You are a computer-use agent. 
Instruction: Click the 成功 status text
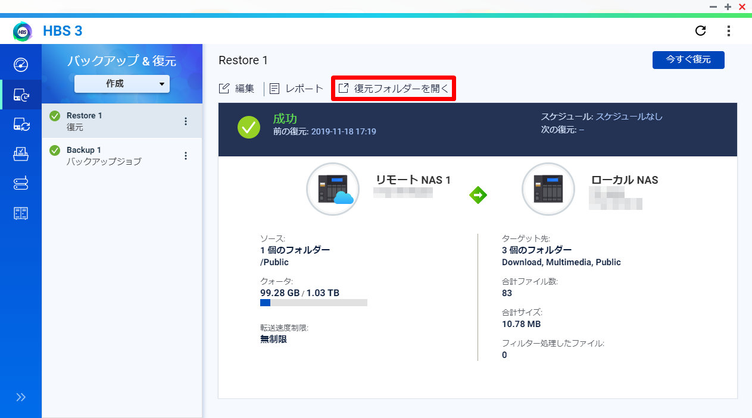pos(285,118)
